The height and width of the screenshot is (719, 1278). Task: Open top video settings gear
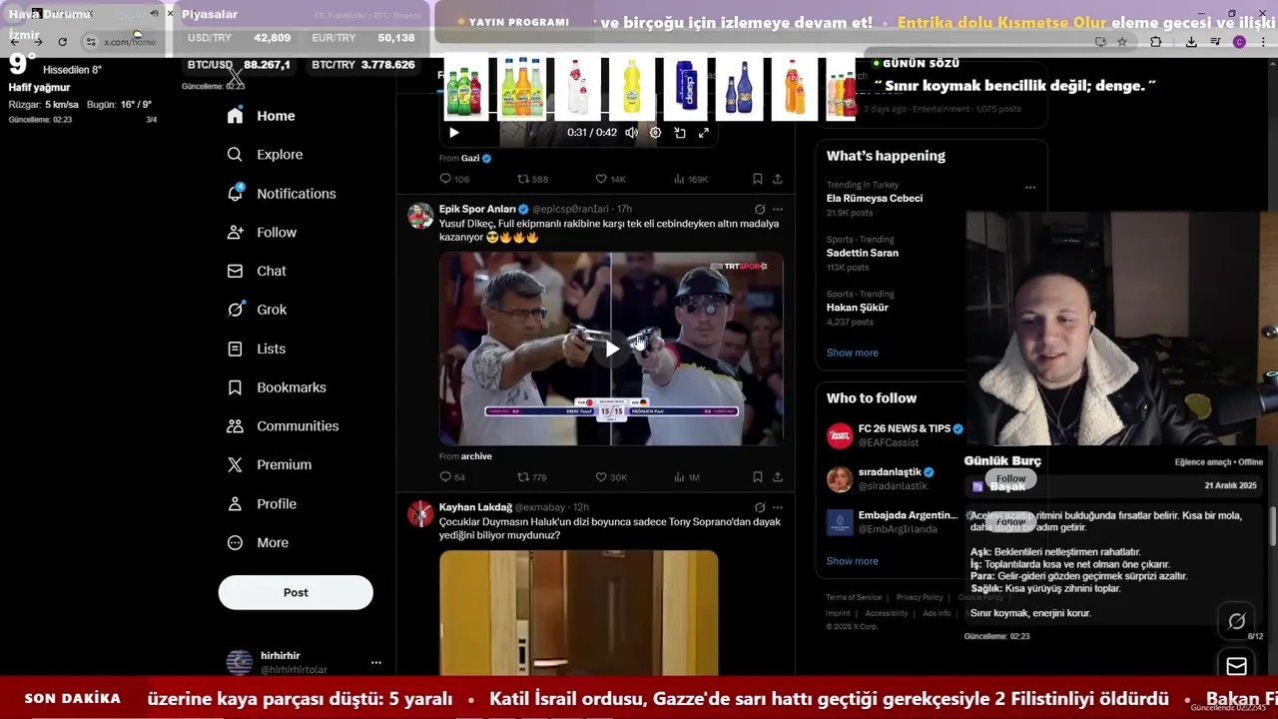click(655, 132)
